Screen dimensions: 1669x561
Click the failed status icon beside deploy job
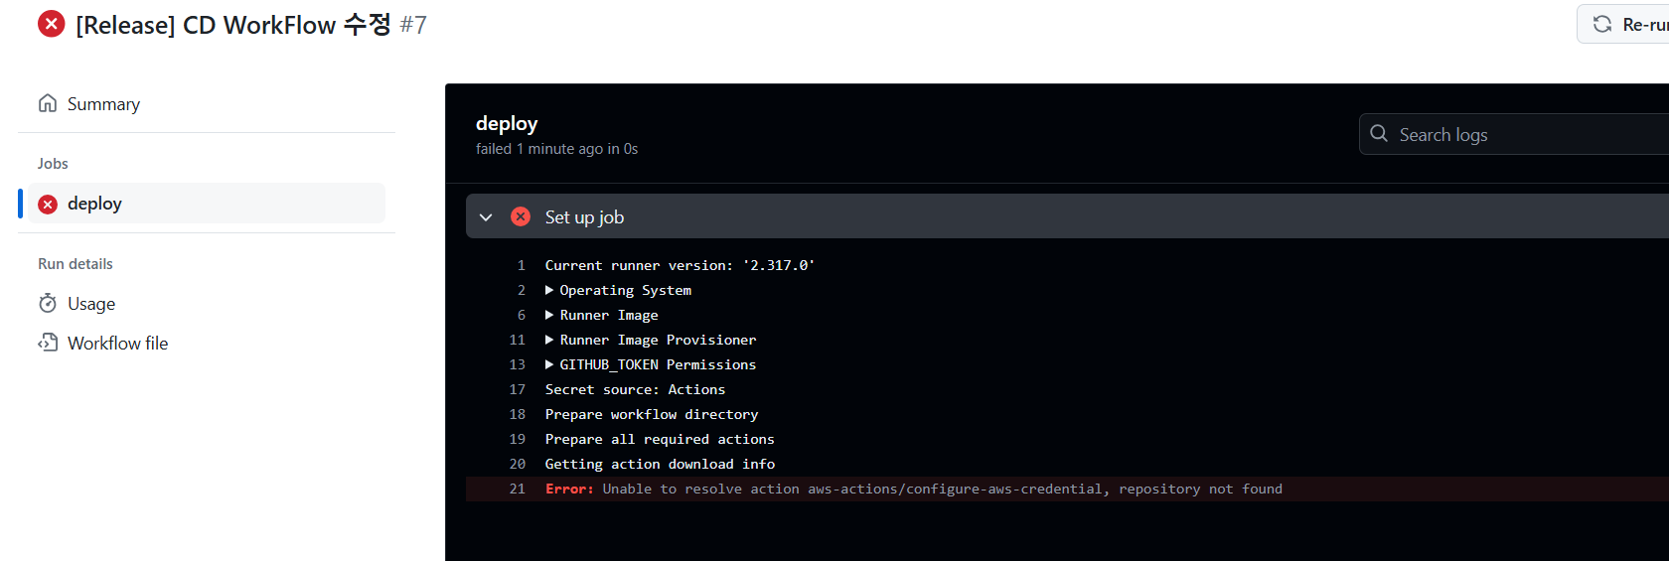(48, 204)
